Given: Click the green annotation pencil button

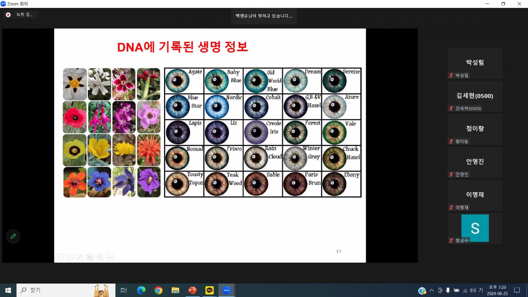Looking at the screenshot, I should [x=13, y=236].
